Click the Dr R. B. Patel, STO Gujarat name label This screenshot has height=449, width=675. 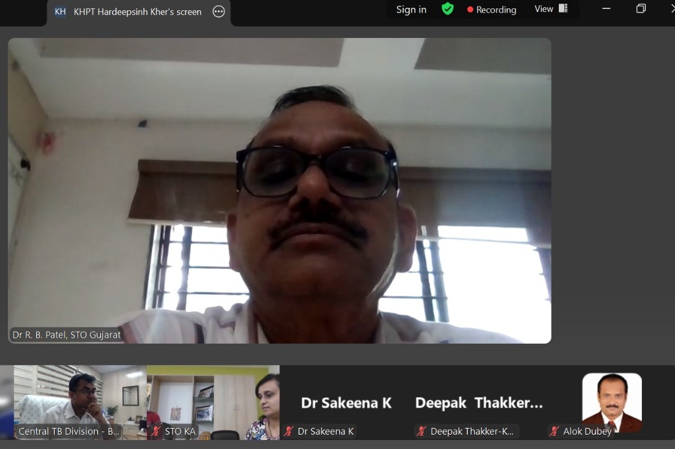[x=67, y=335]
